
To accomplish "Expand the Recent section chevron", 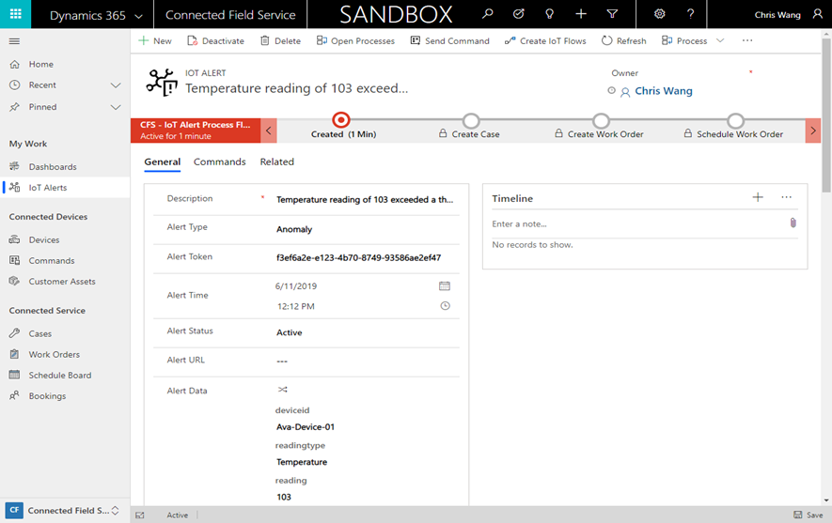I will [x=116, y=85].
